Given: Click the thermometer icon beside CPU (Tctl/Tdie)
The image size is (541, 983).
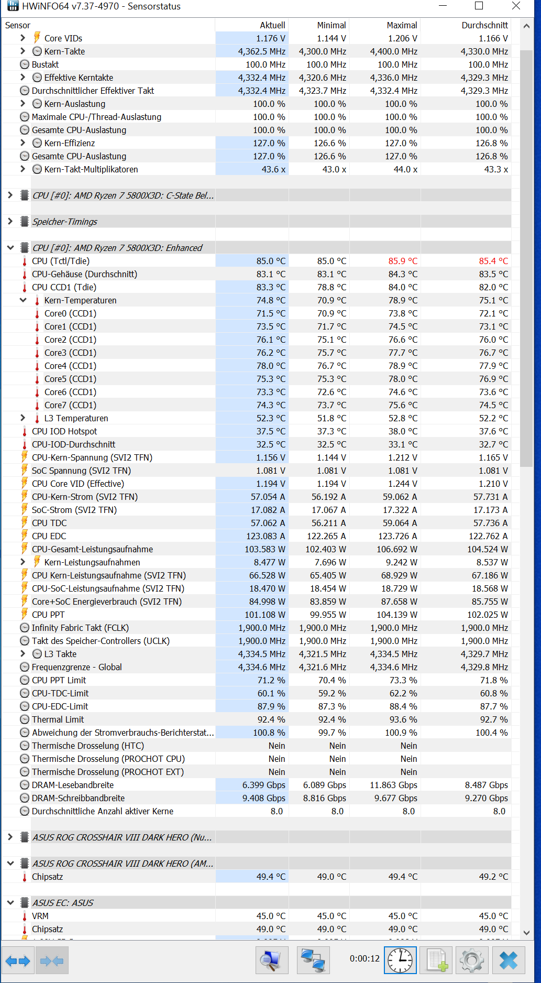Looking at the screenshot, I should tap(25, 261).
